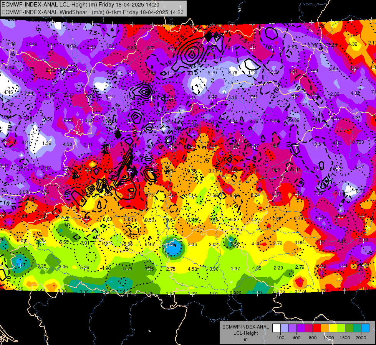
Task: Click legend label '2000'
Action: click(x=361, y=338)
